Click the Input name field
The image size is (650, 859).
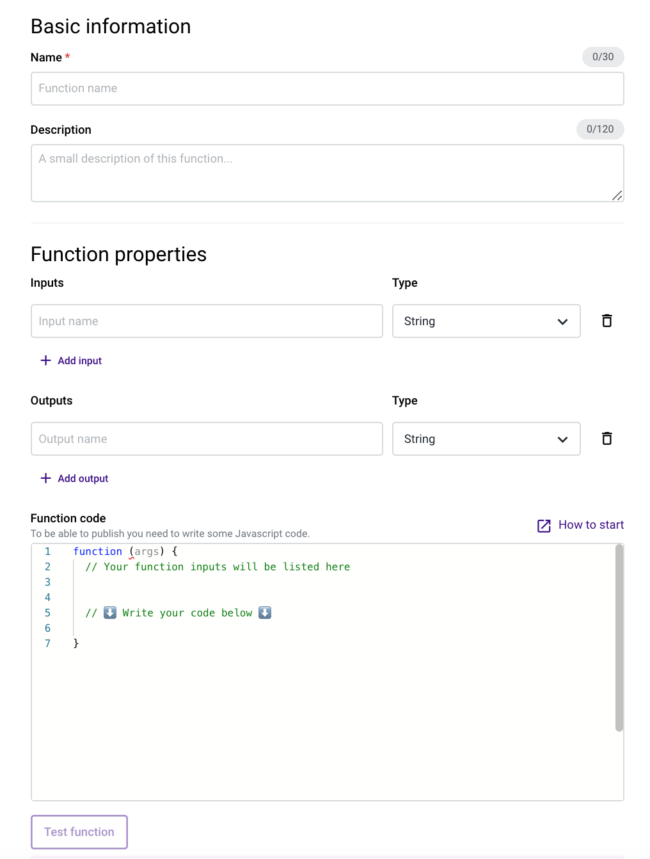(x=207, y=321)
